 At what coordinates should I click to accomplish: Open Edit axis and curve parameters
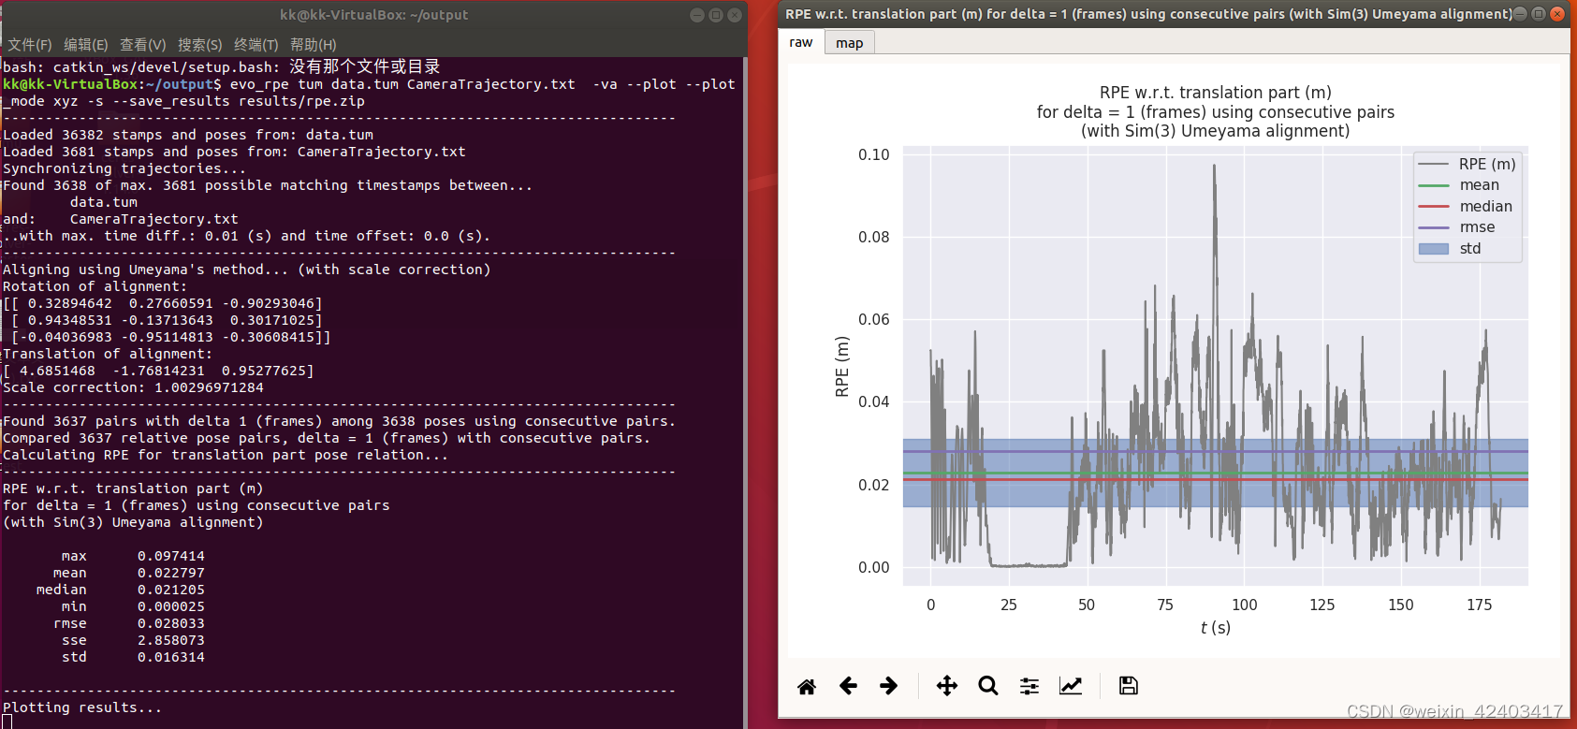1071,686
